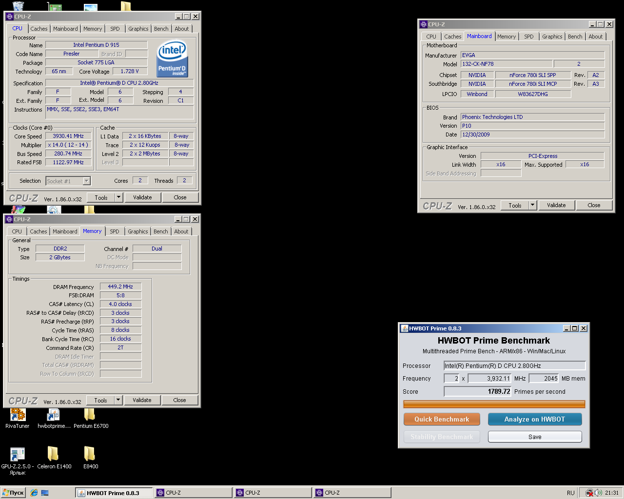
Task: Expand Tools dropdown arrow in Memory tab window
Action: (118, 400)
